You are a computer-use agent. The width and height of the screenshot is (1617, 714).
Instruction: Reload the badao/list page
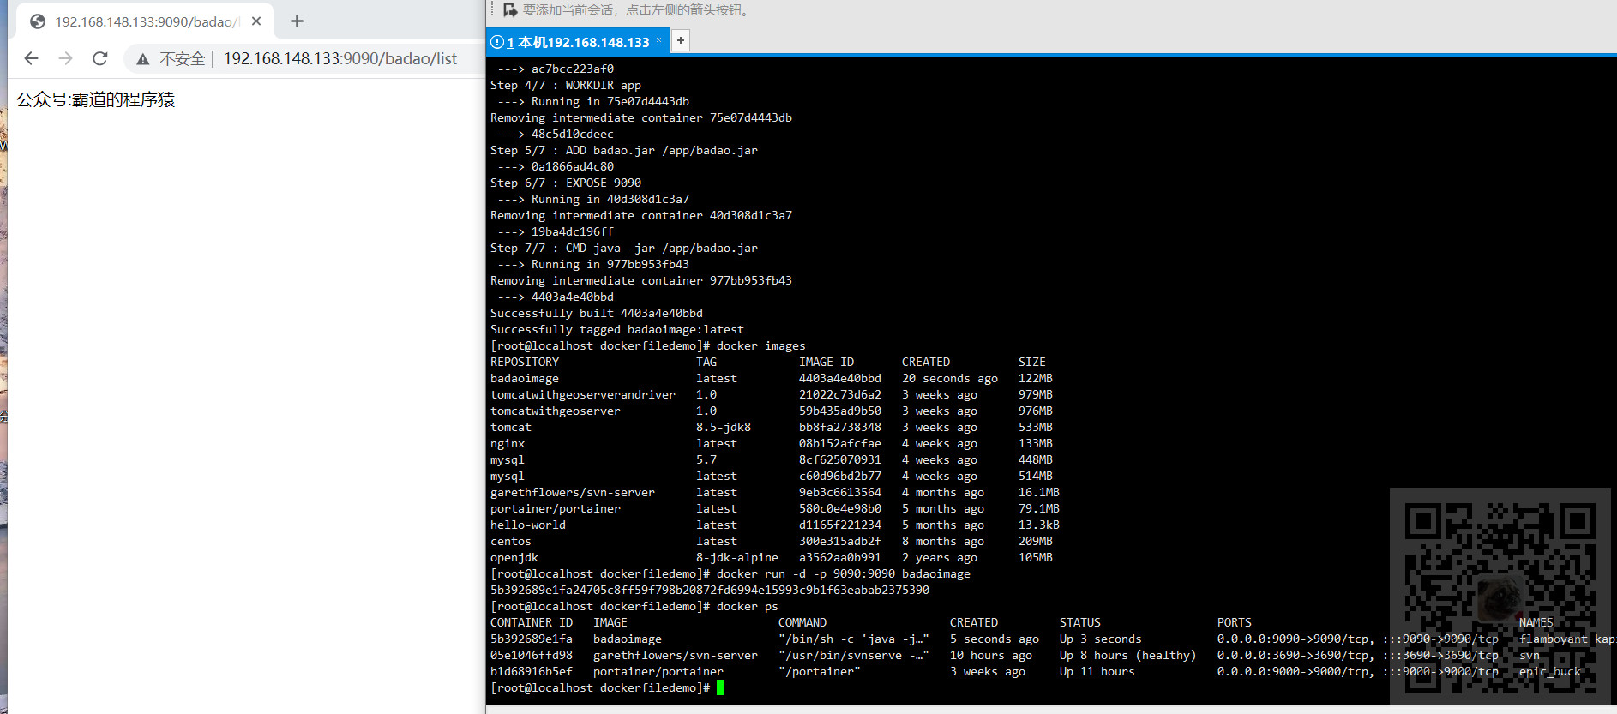coord(100,58)
